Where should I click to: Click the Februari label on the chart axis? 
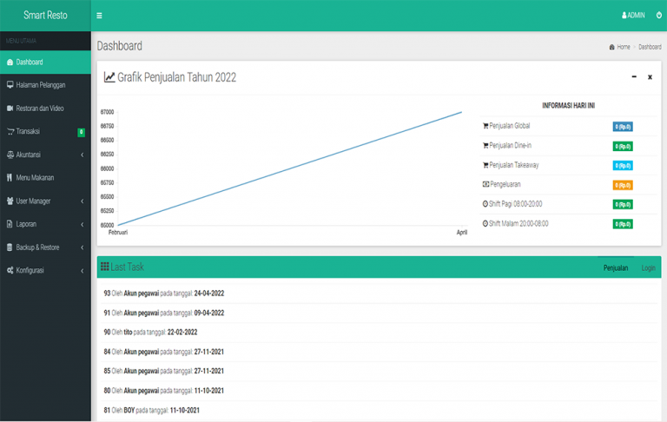[118, 232]
